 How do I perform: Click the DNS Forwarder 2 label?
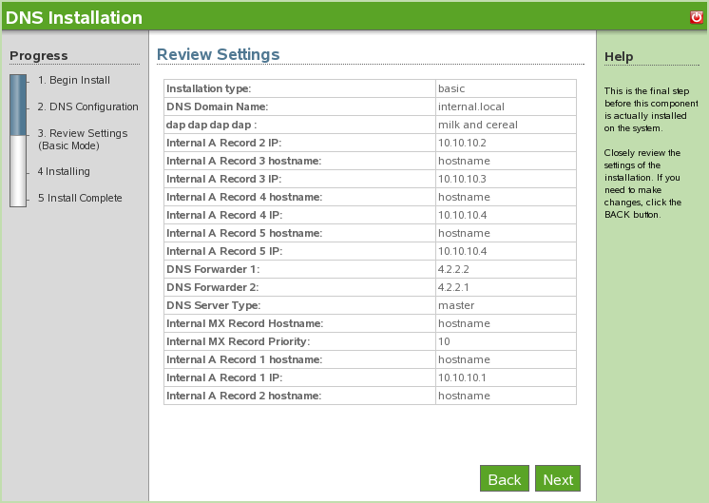(213, 288)
